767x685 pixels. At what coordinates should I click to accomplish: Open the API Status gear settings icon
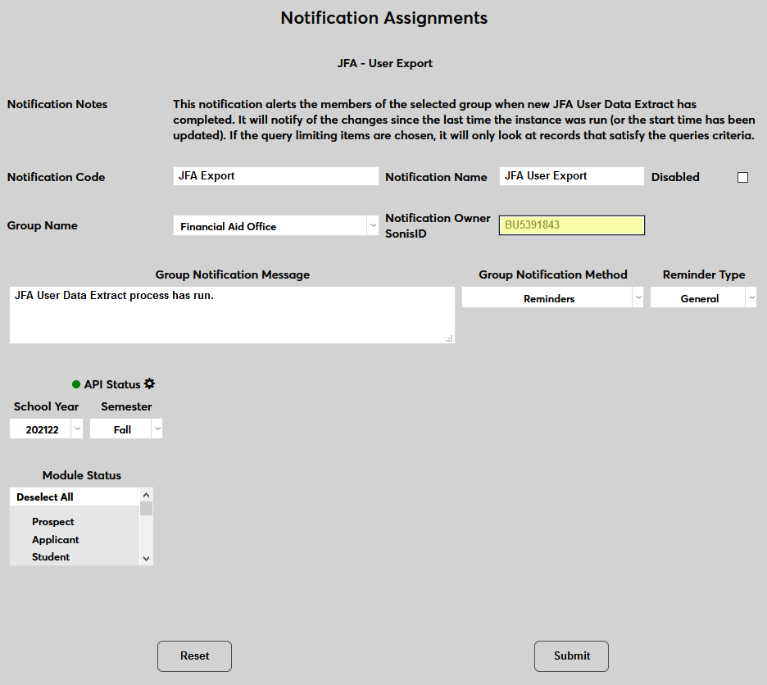(150, 384)
